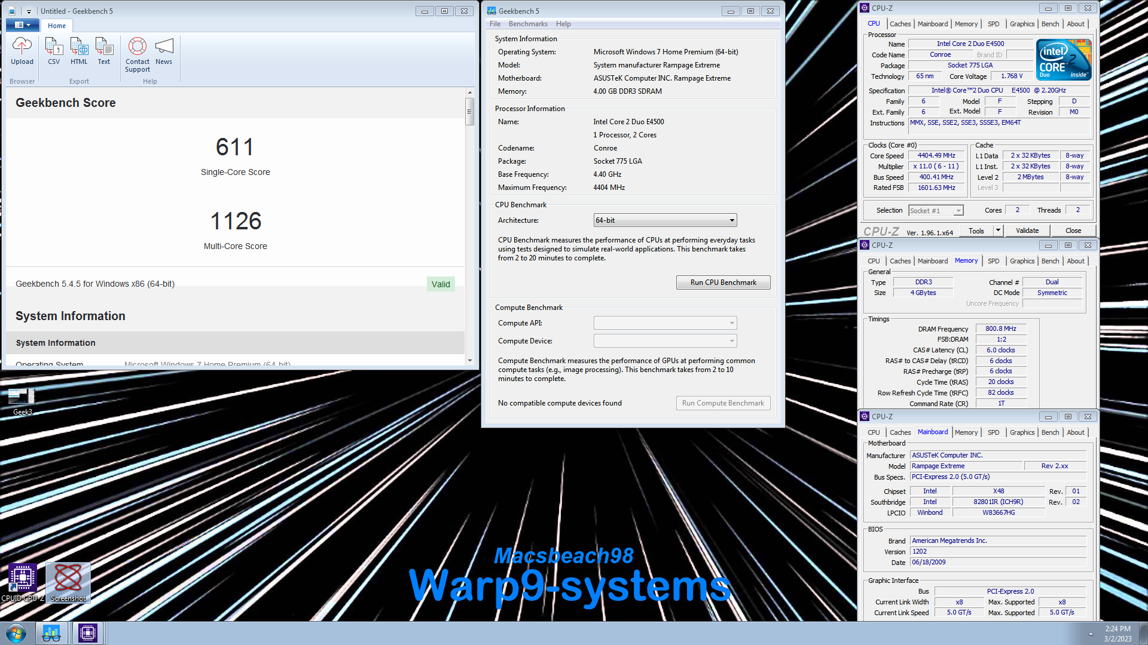Open the Architecture 64-bit dropdown
Image resolution: width=1148 pixels, height=645 pixels.
[665, 220]
